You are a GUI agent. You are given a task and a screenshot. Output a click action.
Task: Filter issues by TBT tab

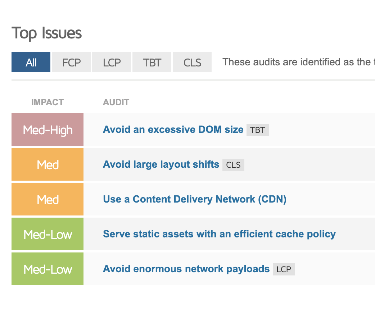152,62
